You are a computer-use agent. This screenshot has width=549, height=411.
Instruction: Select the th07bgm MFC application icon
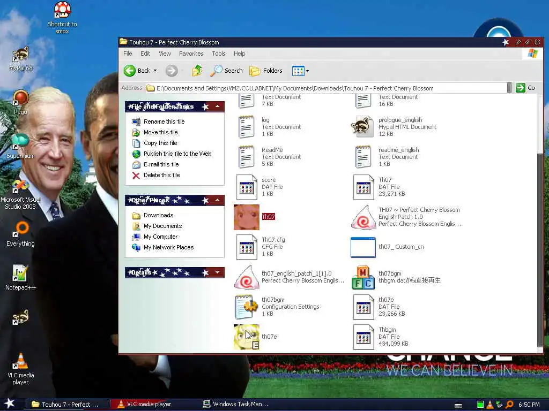coord(363,277)
